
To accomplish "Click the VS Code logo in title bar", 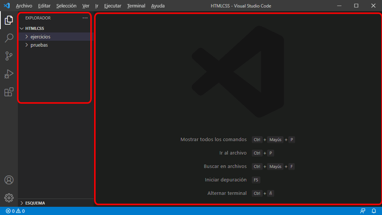I will (x=7, y=6).
